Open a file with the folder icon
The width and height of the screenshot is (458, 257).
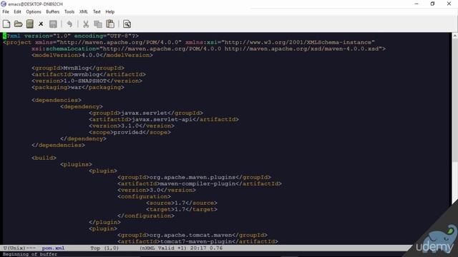pyautogui.click(x=18, y=24)
